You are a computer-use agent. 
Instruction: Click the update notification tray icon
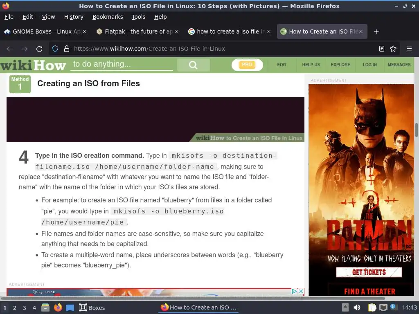pos(393,307)
